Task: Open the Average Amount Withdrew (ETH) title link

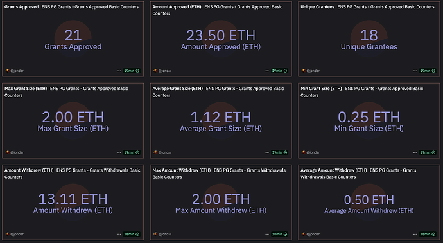Action: click(x=333, y=170)
